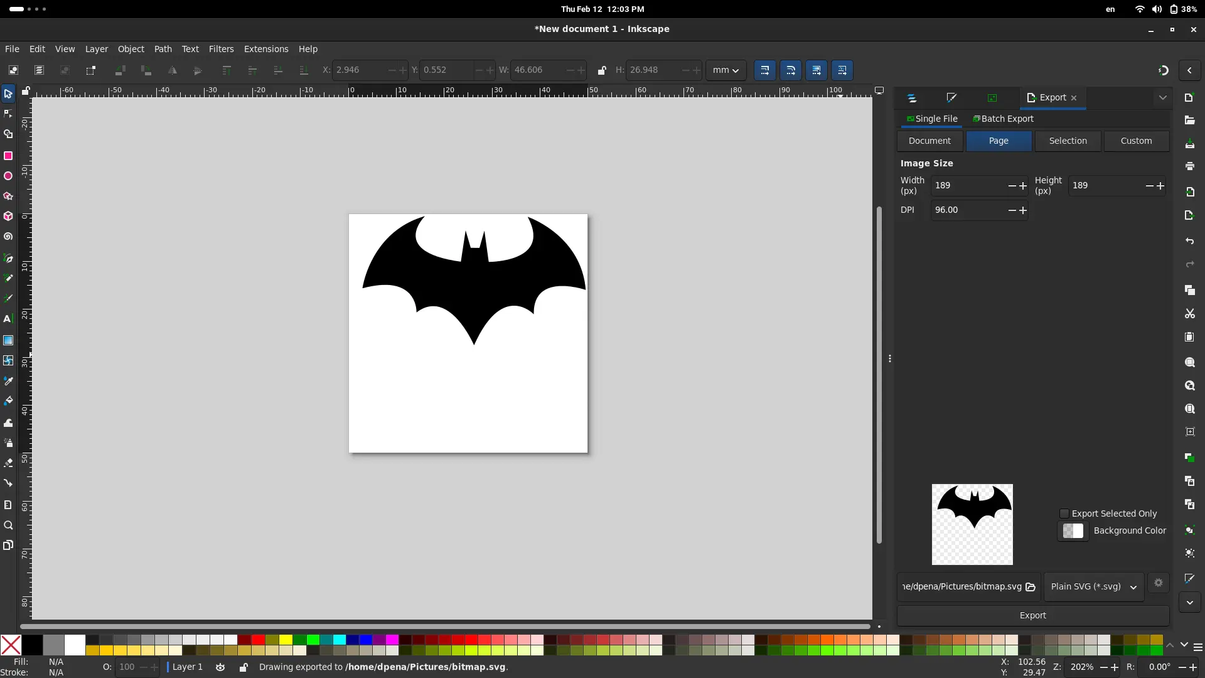Click Raise to top toolbar icon
Image resolution: width=1205 pixels, height=678 pixels.
[x=227, y=70]
